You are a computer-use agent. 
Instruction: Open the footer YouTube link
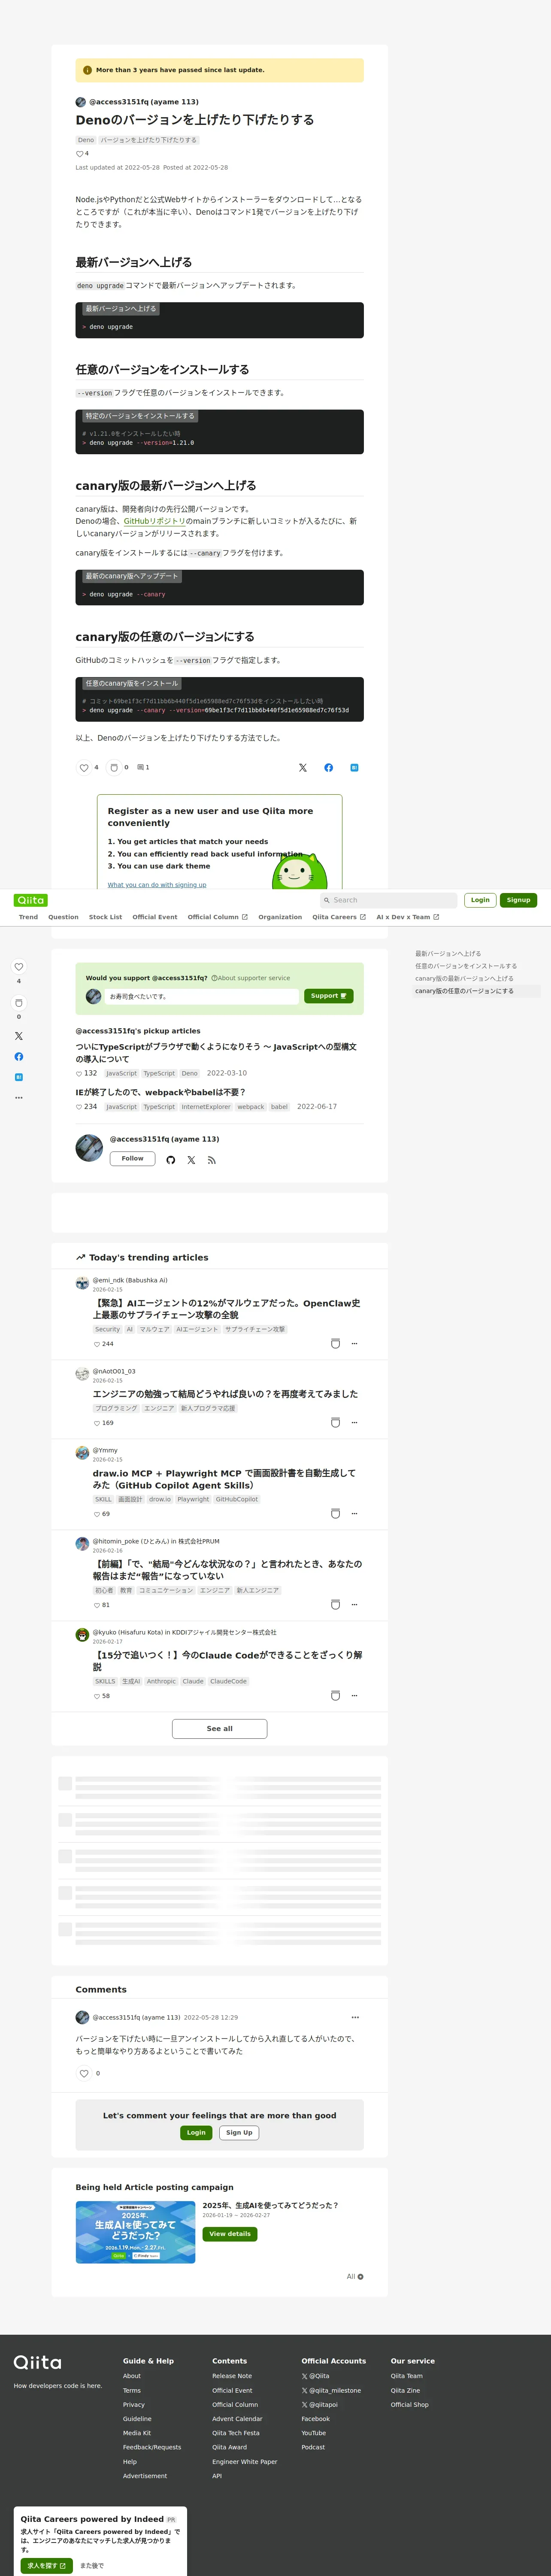pos(314,2433)
